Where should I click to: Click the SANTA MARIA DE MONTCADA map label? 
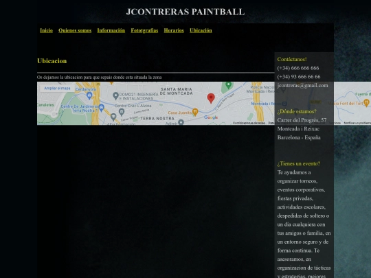click(177, 91)
